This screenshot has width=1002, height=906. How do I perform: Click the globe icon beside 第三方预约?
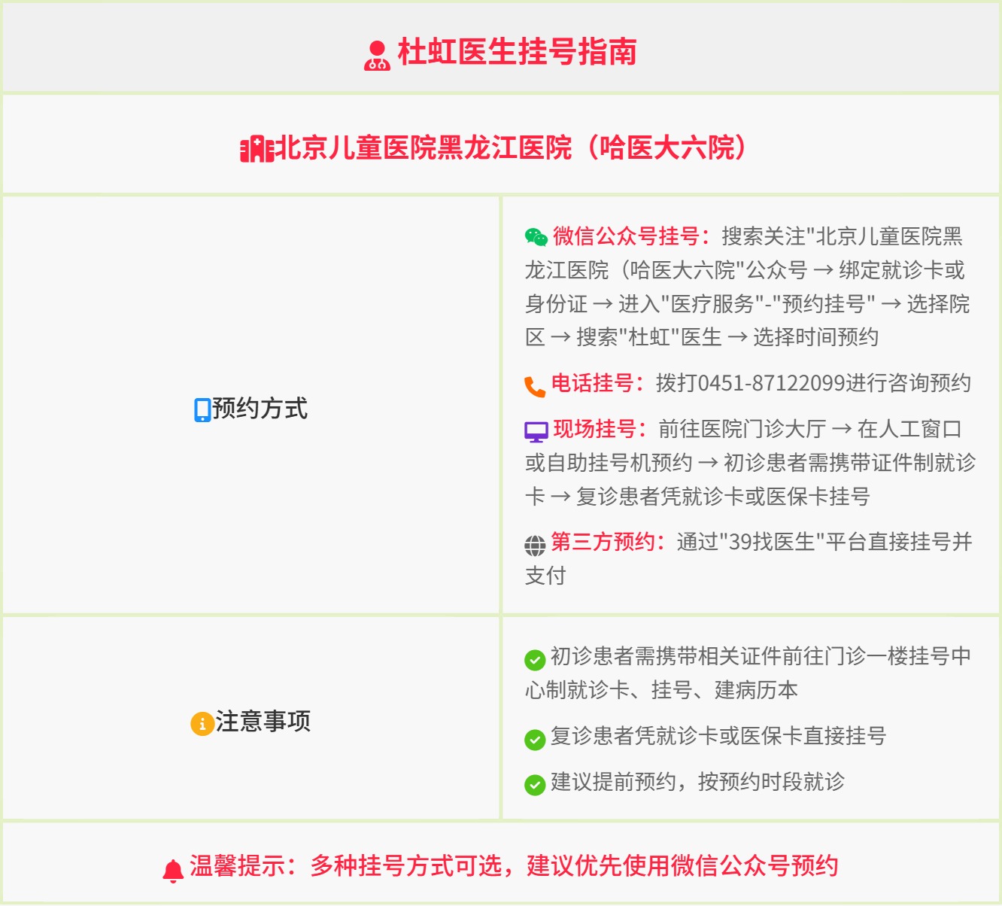[x=535, y=545]
